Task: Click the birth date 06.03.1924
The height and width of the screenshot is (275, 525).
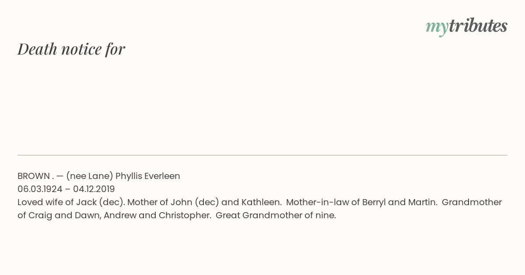Action: tap(40, 189)
